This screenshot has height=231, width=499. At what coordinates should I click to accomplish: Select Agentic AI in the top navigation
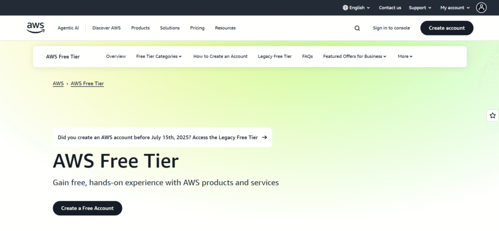[x=68, y=28]
